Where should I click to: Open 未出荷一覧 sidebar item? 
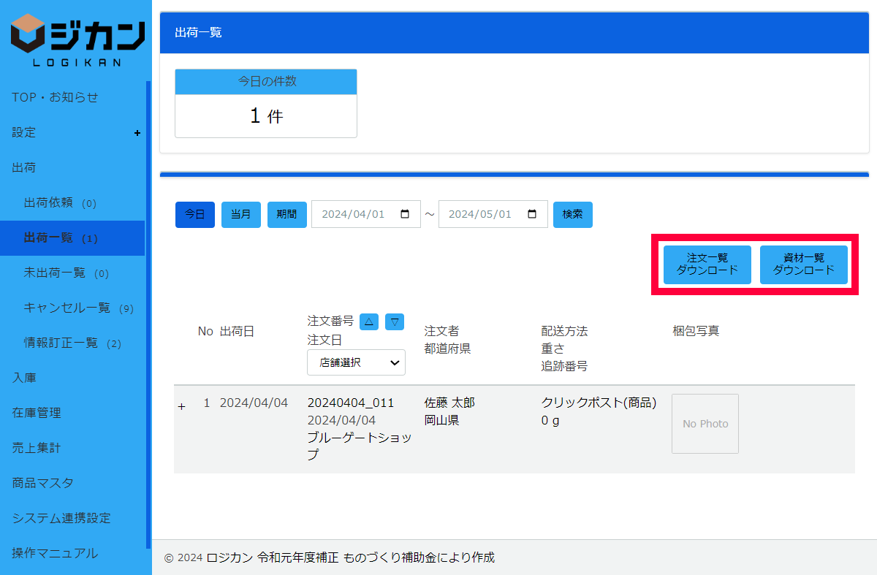coord(66,273)
